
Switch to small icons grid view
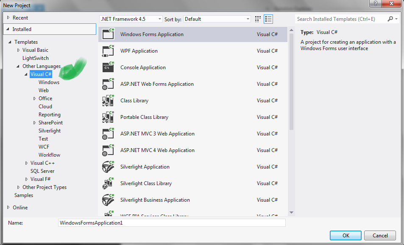point(258,19)
